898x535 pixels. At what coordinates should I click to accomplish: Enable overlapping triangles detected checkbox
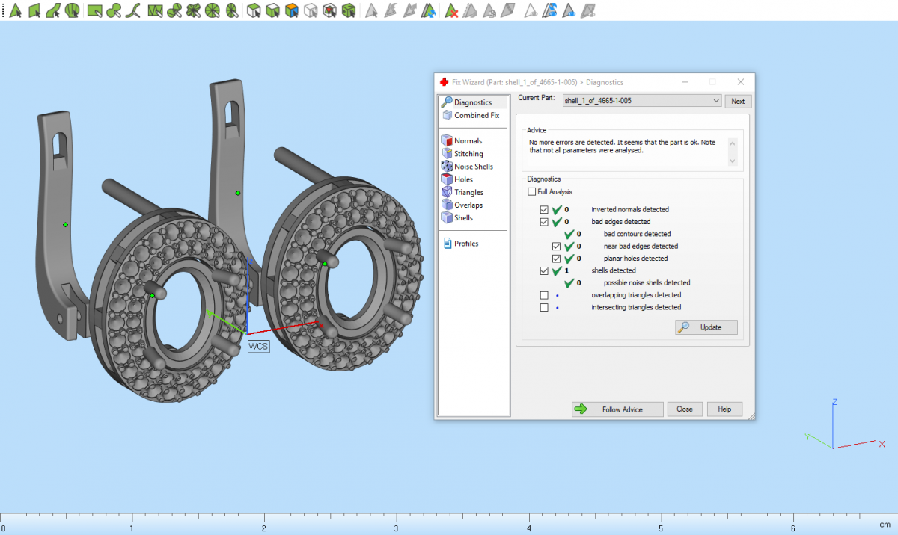544,295
